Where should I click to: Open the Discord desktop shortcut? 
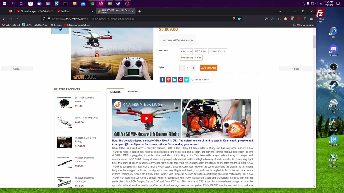(x=334, y=50)
